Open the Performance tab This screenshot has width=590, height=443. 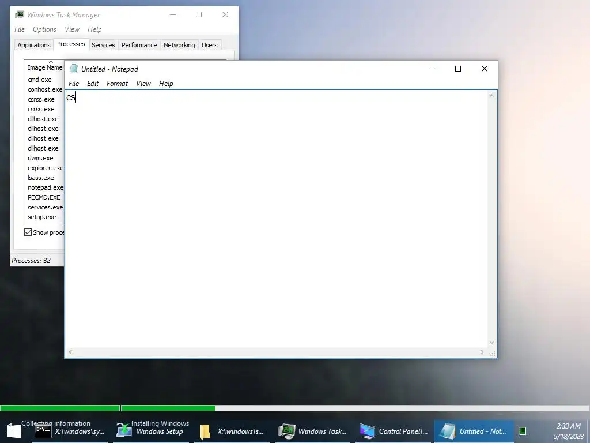point(139,45)
